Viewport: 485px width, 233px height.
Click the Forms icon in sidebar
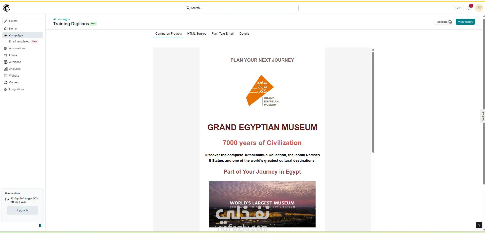pos(6,55)
